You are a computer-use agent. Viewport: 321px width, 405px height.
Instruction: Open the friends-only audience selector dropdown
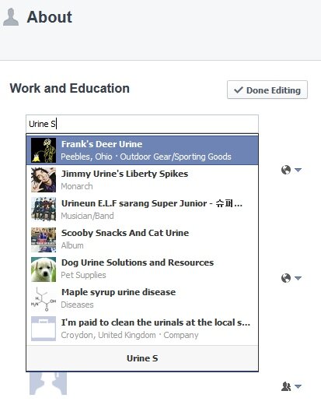291,386
